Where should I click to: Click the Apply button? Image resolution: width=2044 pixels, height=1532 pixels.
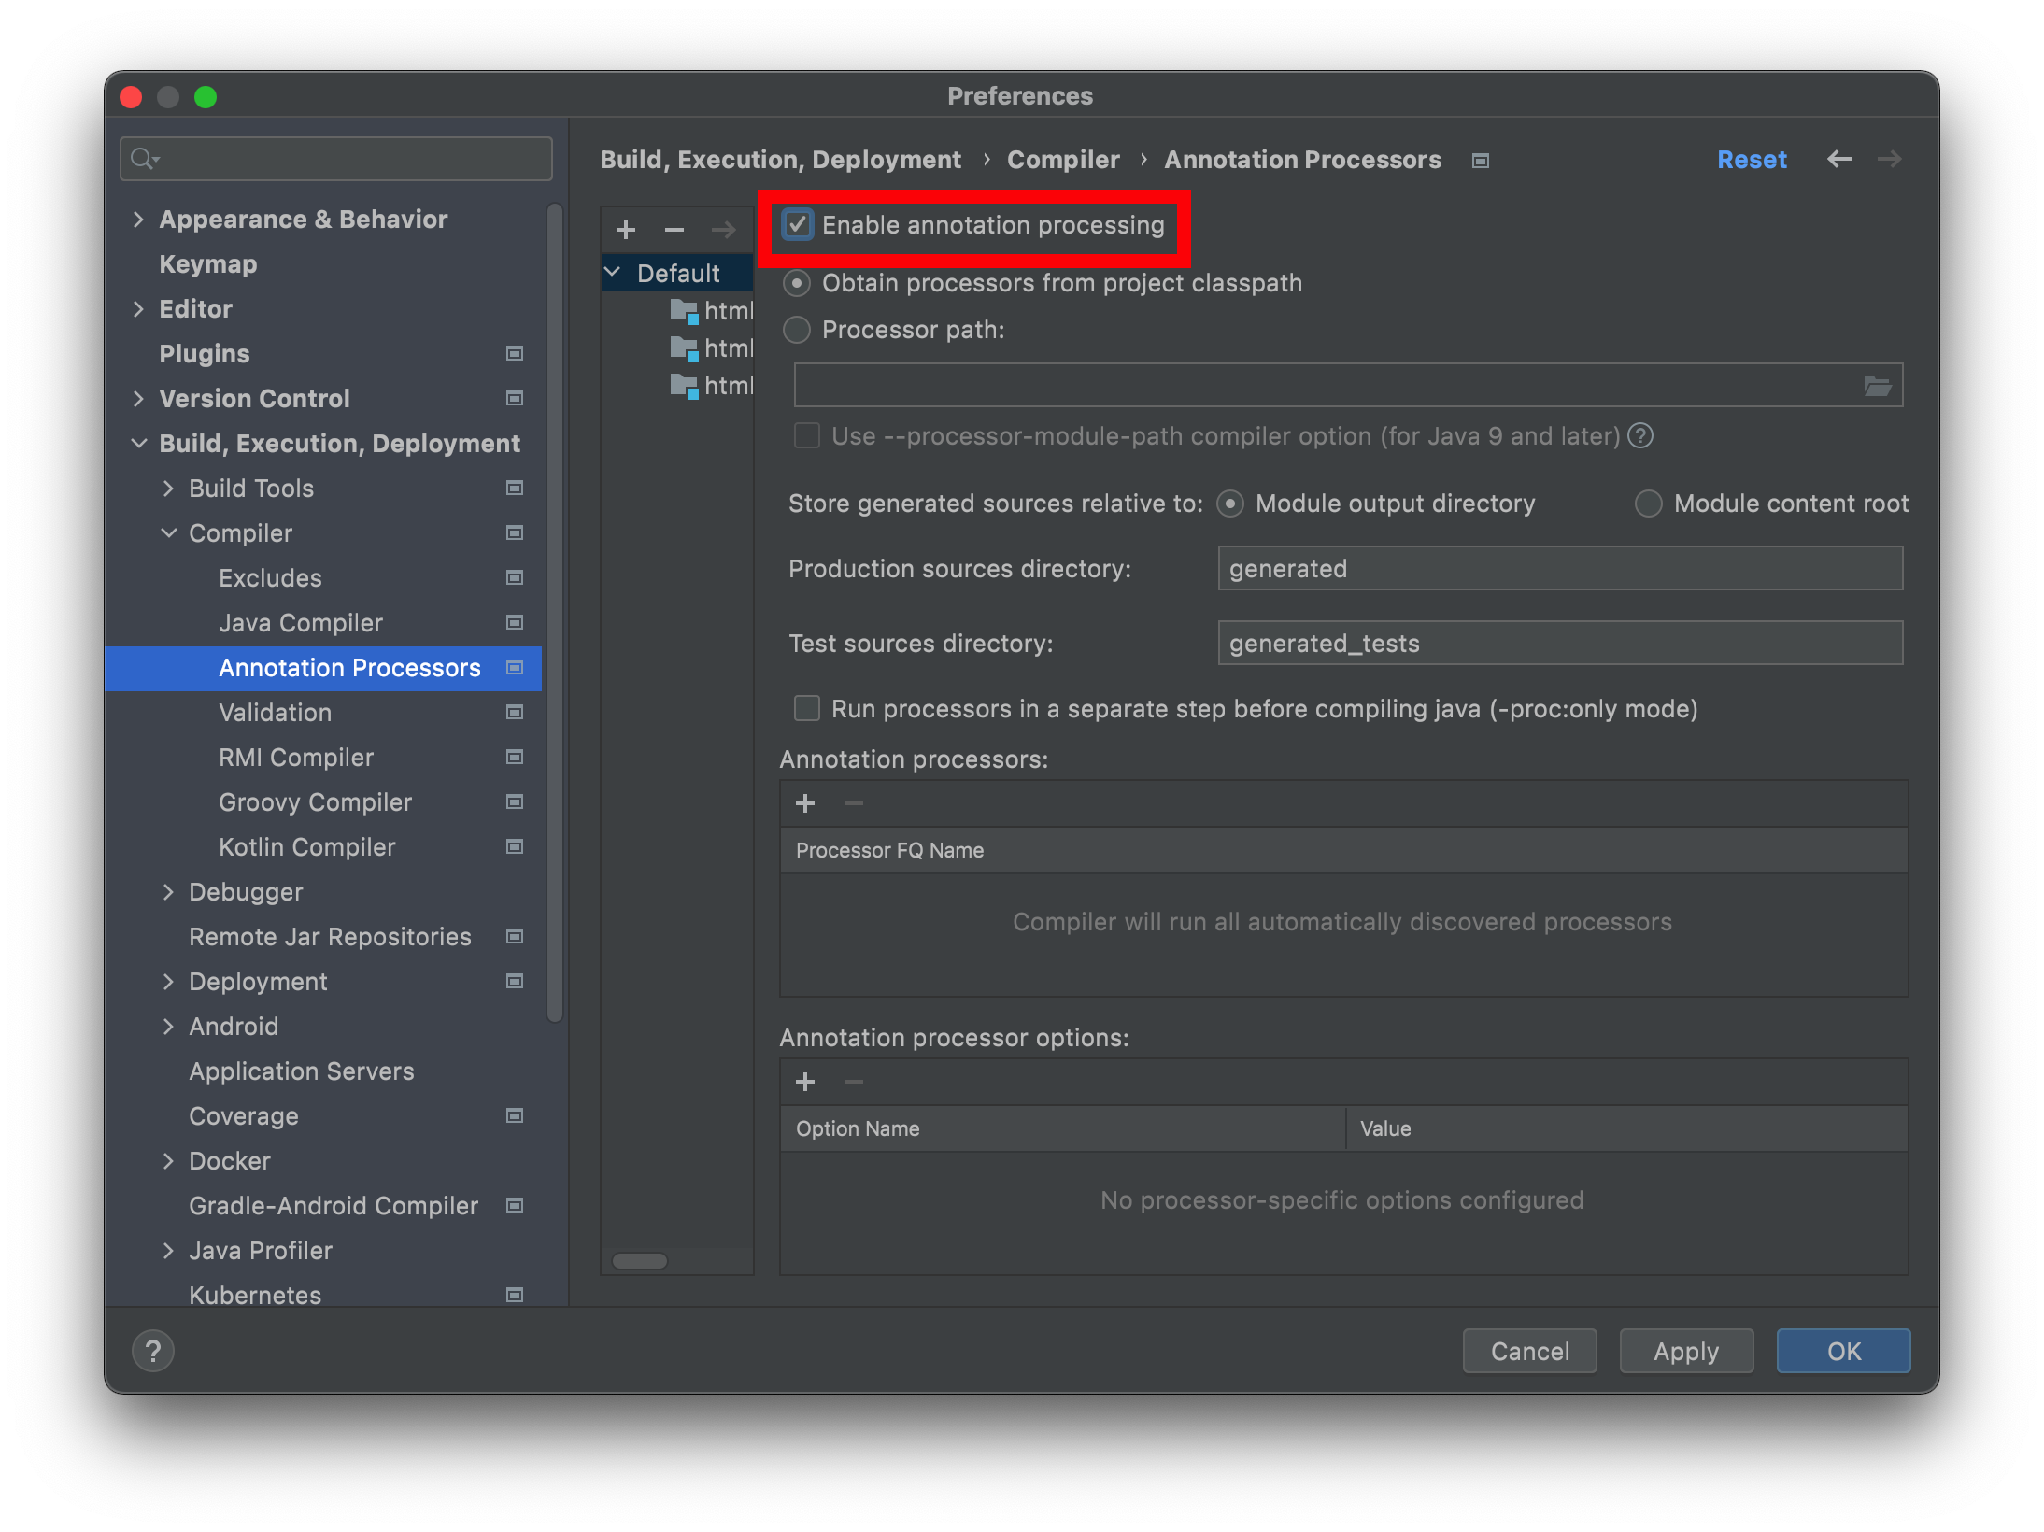point(1685,1351)
